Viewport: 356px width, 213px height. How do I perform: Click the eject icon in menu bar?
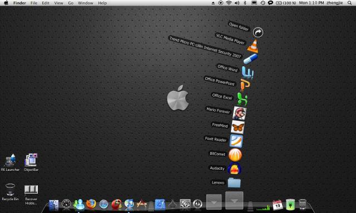coord(213,3)
